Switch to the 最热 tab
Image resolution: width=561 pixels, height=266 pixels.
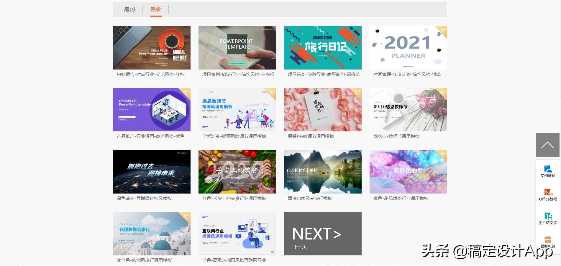129,9
